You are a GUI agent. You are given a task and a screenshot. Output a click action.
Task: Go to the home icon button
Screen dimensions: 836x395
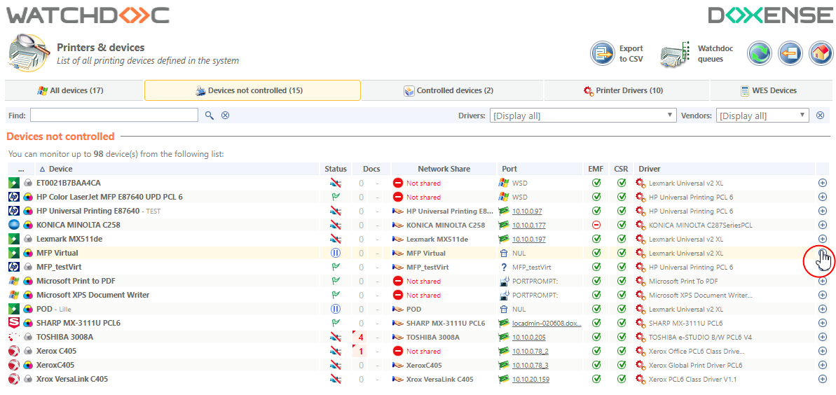tap(821, 53)
